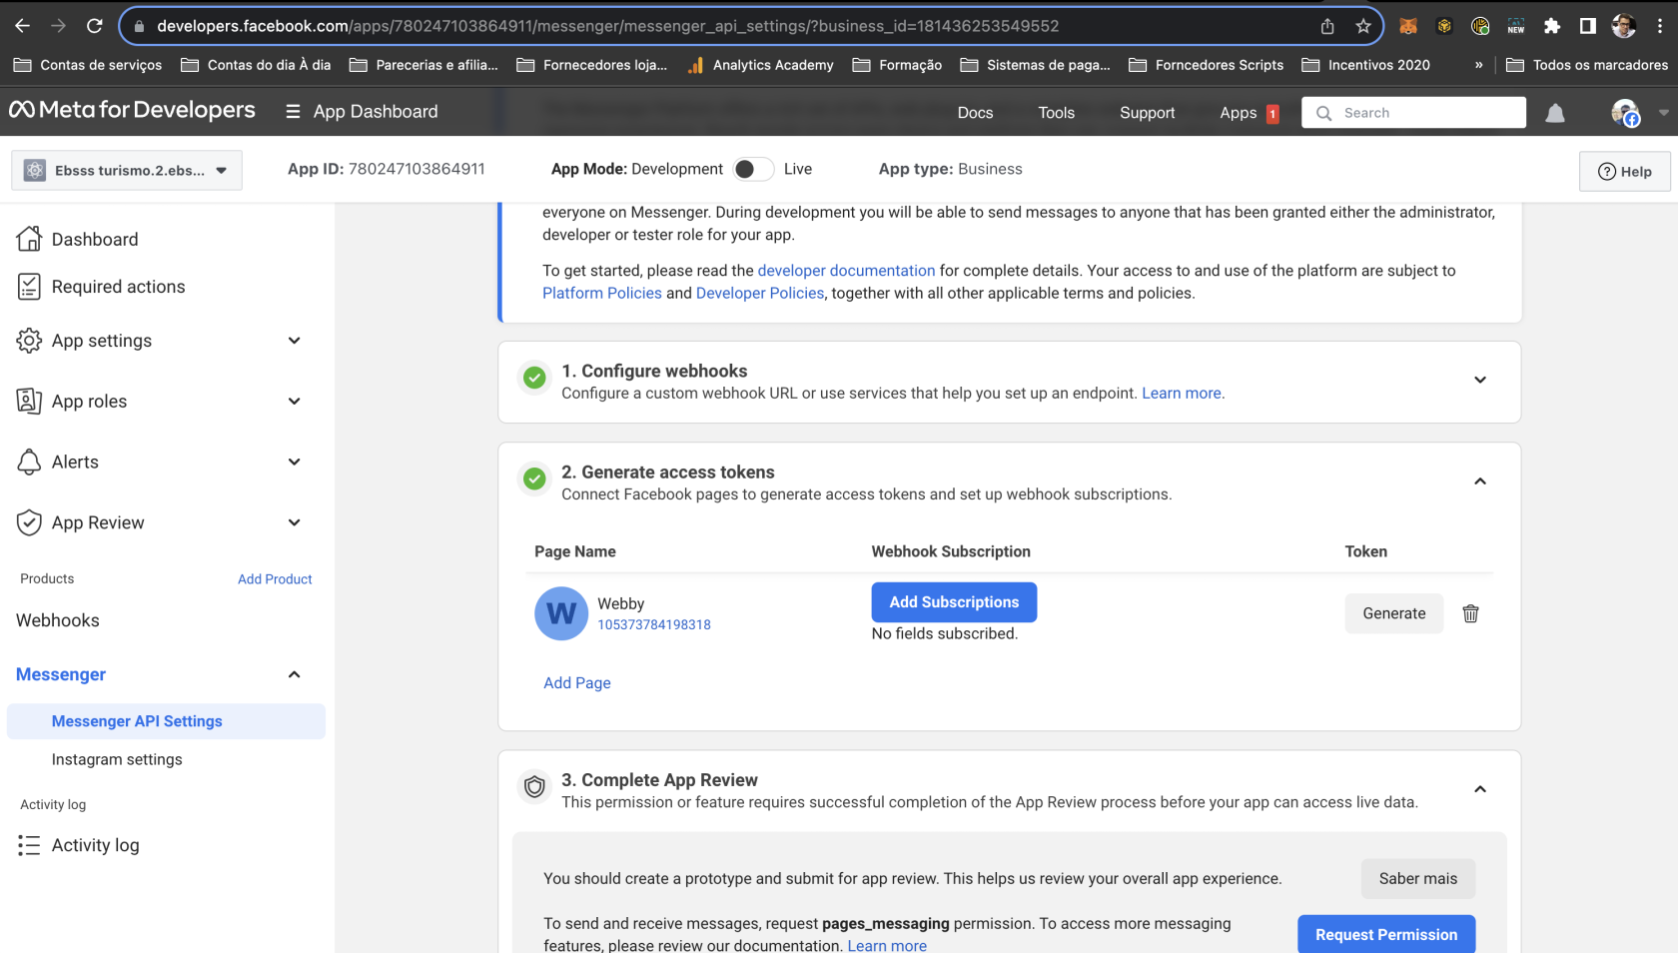Click the Meta for Developers logo
Viewport: 1678px width, 953px height.
(x=132, y=111)
